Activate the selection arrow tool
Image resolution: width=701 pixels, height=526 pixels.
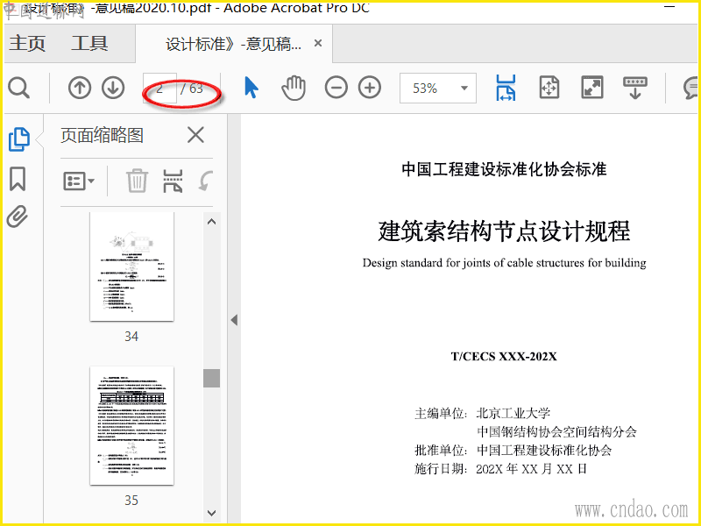[x=251, y=87]
